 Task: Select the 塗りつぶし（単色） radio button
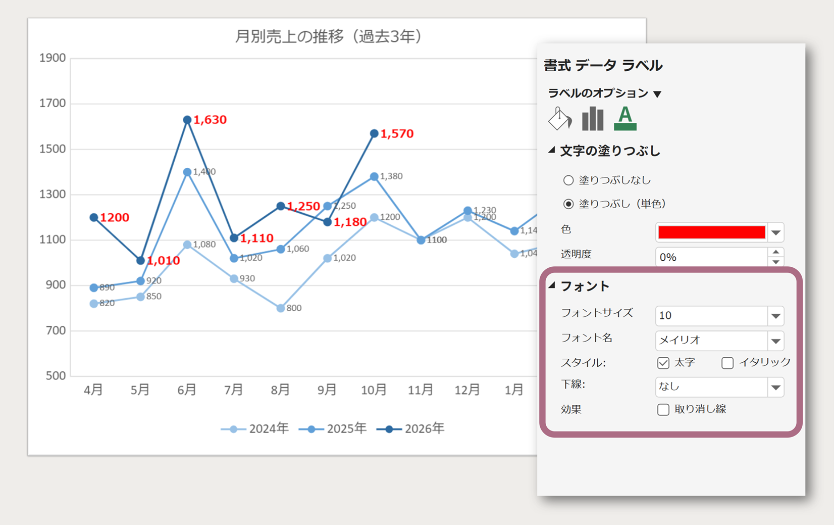tap(568, 204)
